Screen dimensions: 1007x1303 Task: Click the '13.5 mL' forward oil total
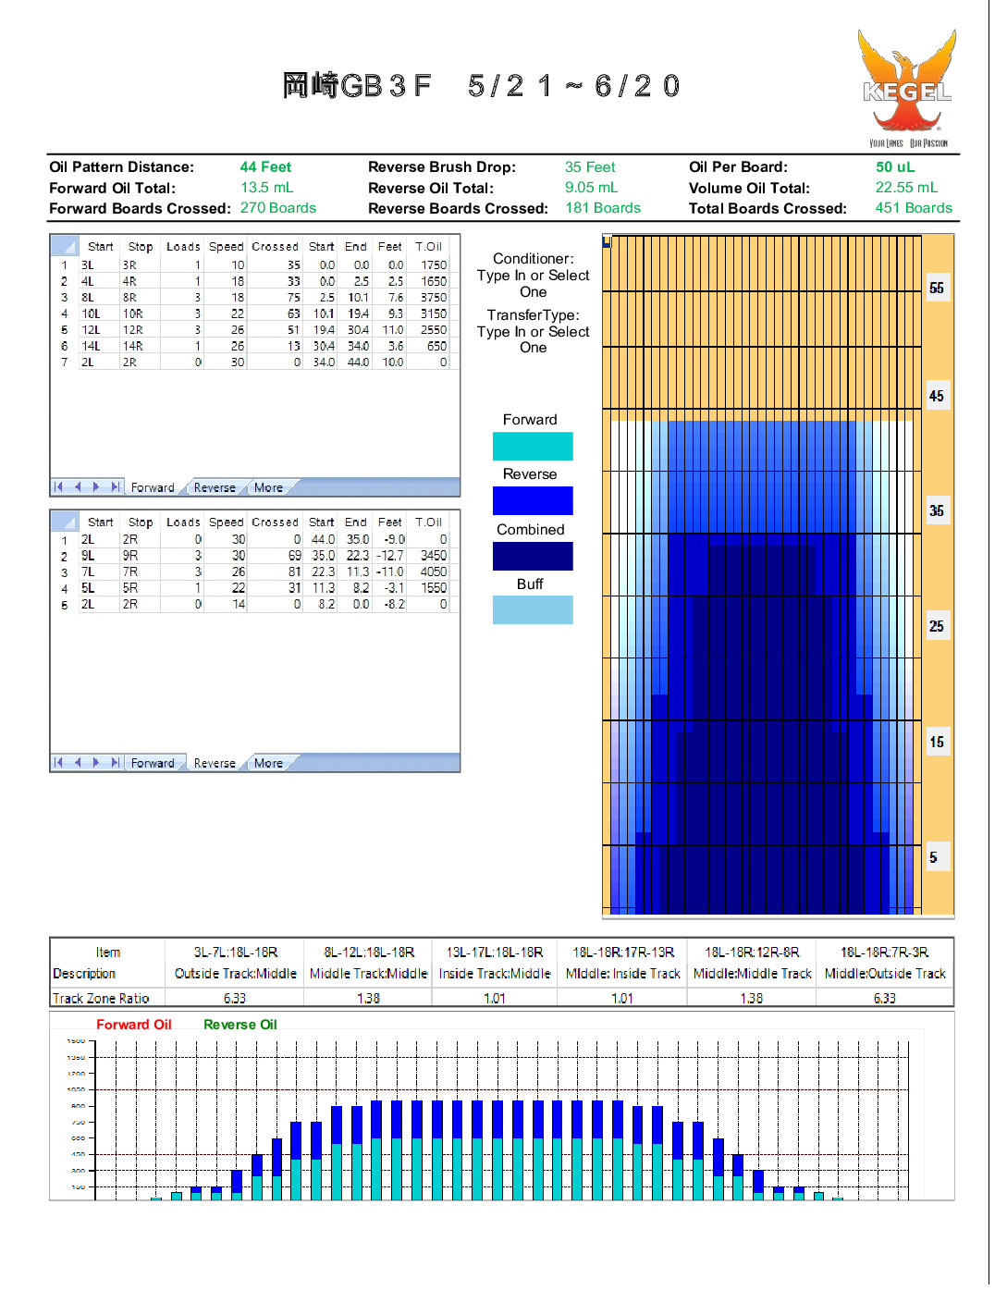point(267,188)
